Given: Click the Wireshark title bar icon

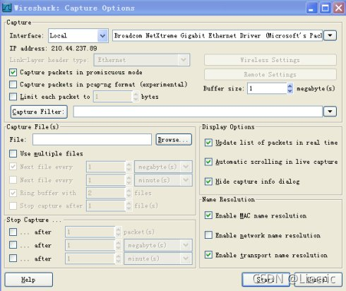Looking at the screenshot, I should (7, 8).
